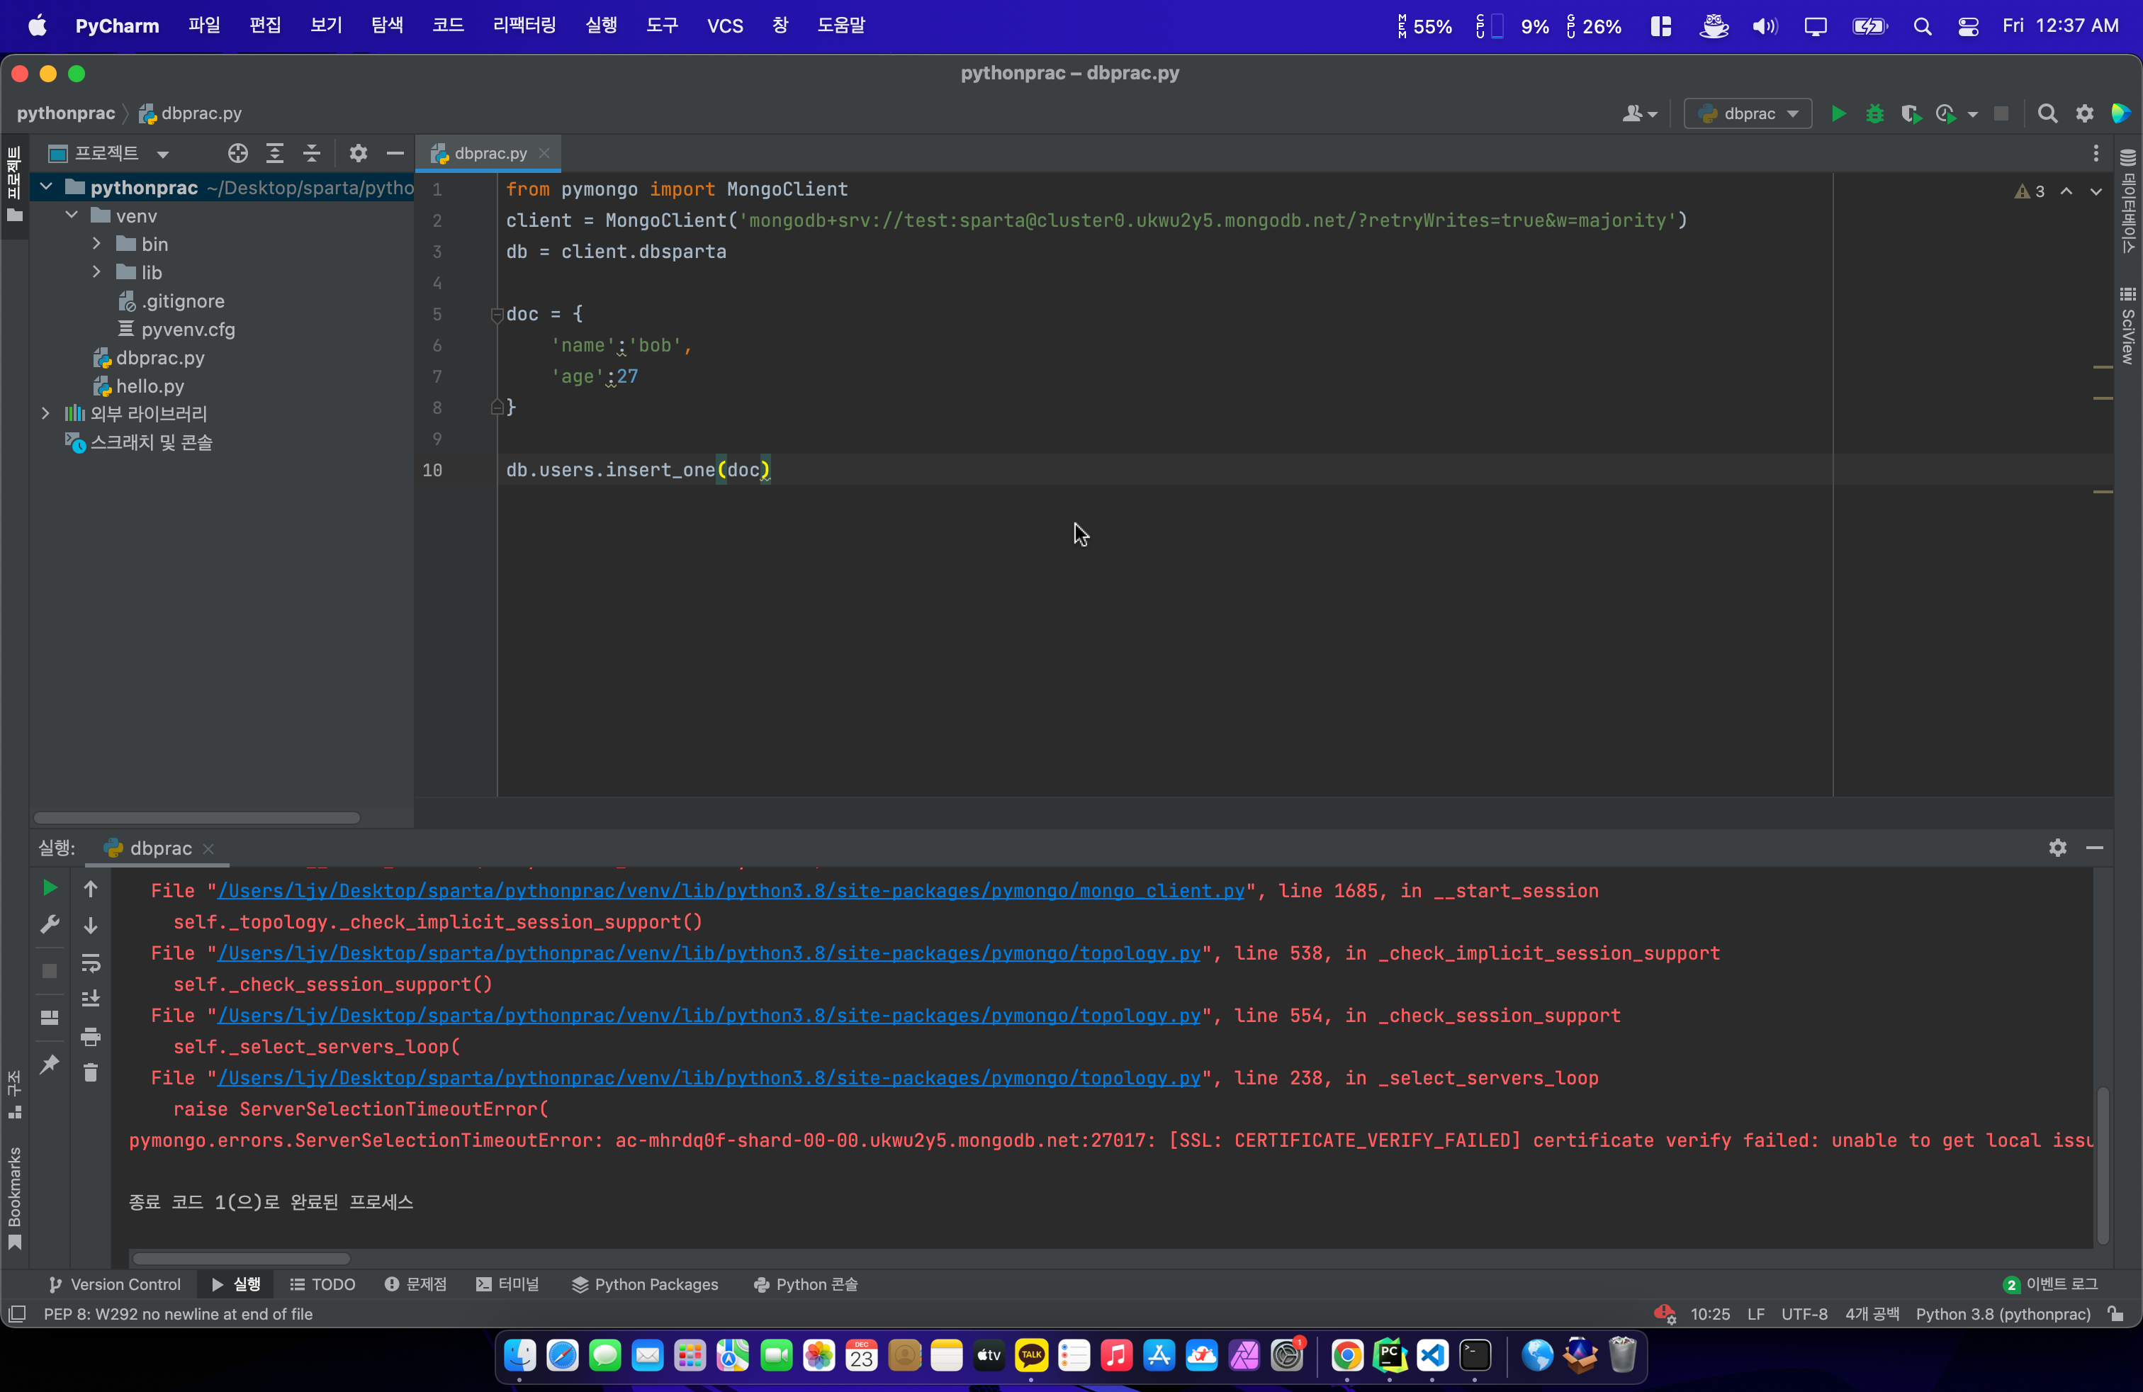The height and width of the screenshot is (1392, 2143).
Task: Open mongo_client.py link in traceback
Action: click(x=730, y=890)
